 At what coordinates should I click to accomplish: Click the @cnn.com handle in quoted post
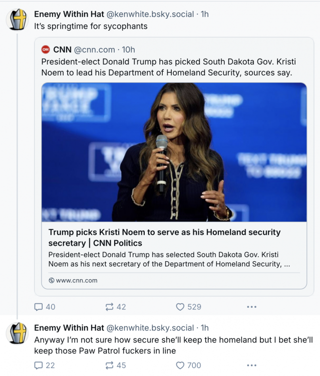click(x=94, y=50)
